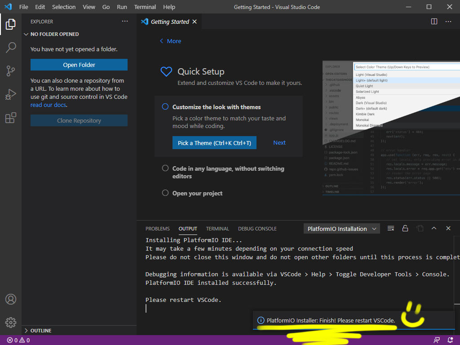This screenshot has height=345, width=460.
Task: Click Pick a Theme button
Action: pos(214,143)
